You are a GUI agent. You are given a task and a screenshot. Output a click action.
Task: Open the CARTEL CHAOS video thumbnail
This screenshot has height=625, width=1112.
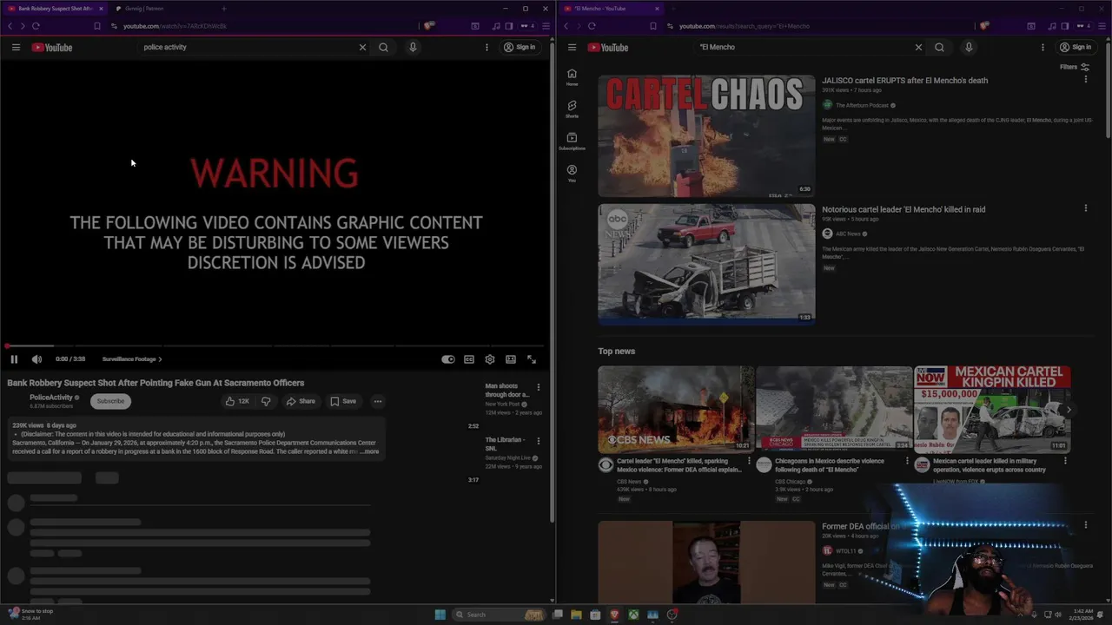(706, 135)
